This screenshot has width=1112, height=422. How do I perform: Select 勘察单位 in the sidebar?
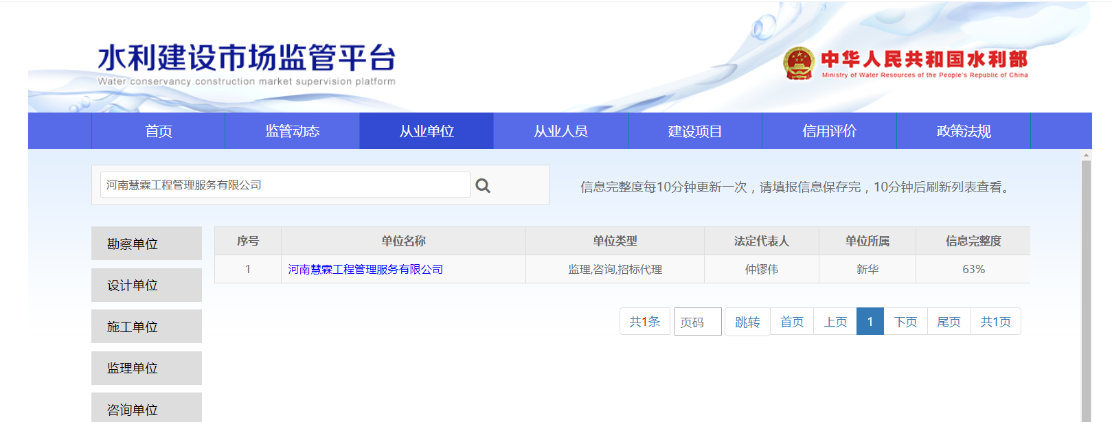(146, 244)
